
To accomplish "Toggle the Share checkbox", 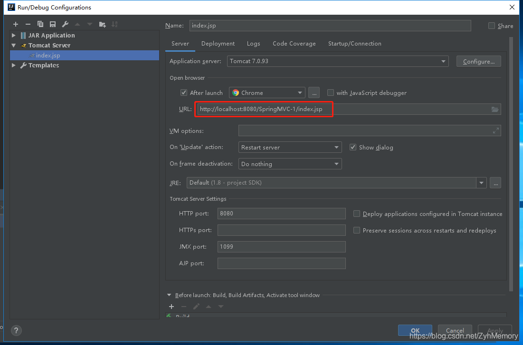I will pyautogui.click(x=491, y=26).
